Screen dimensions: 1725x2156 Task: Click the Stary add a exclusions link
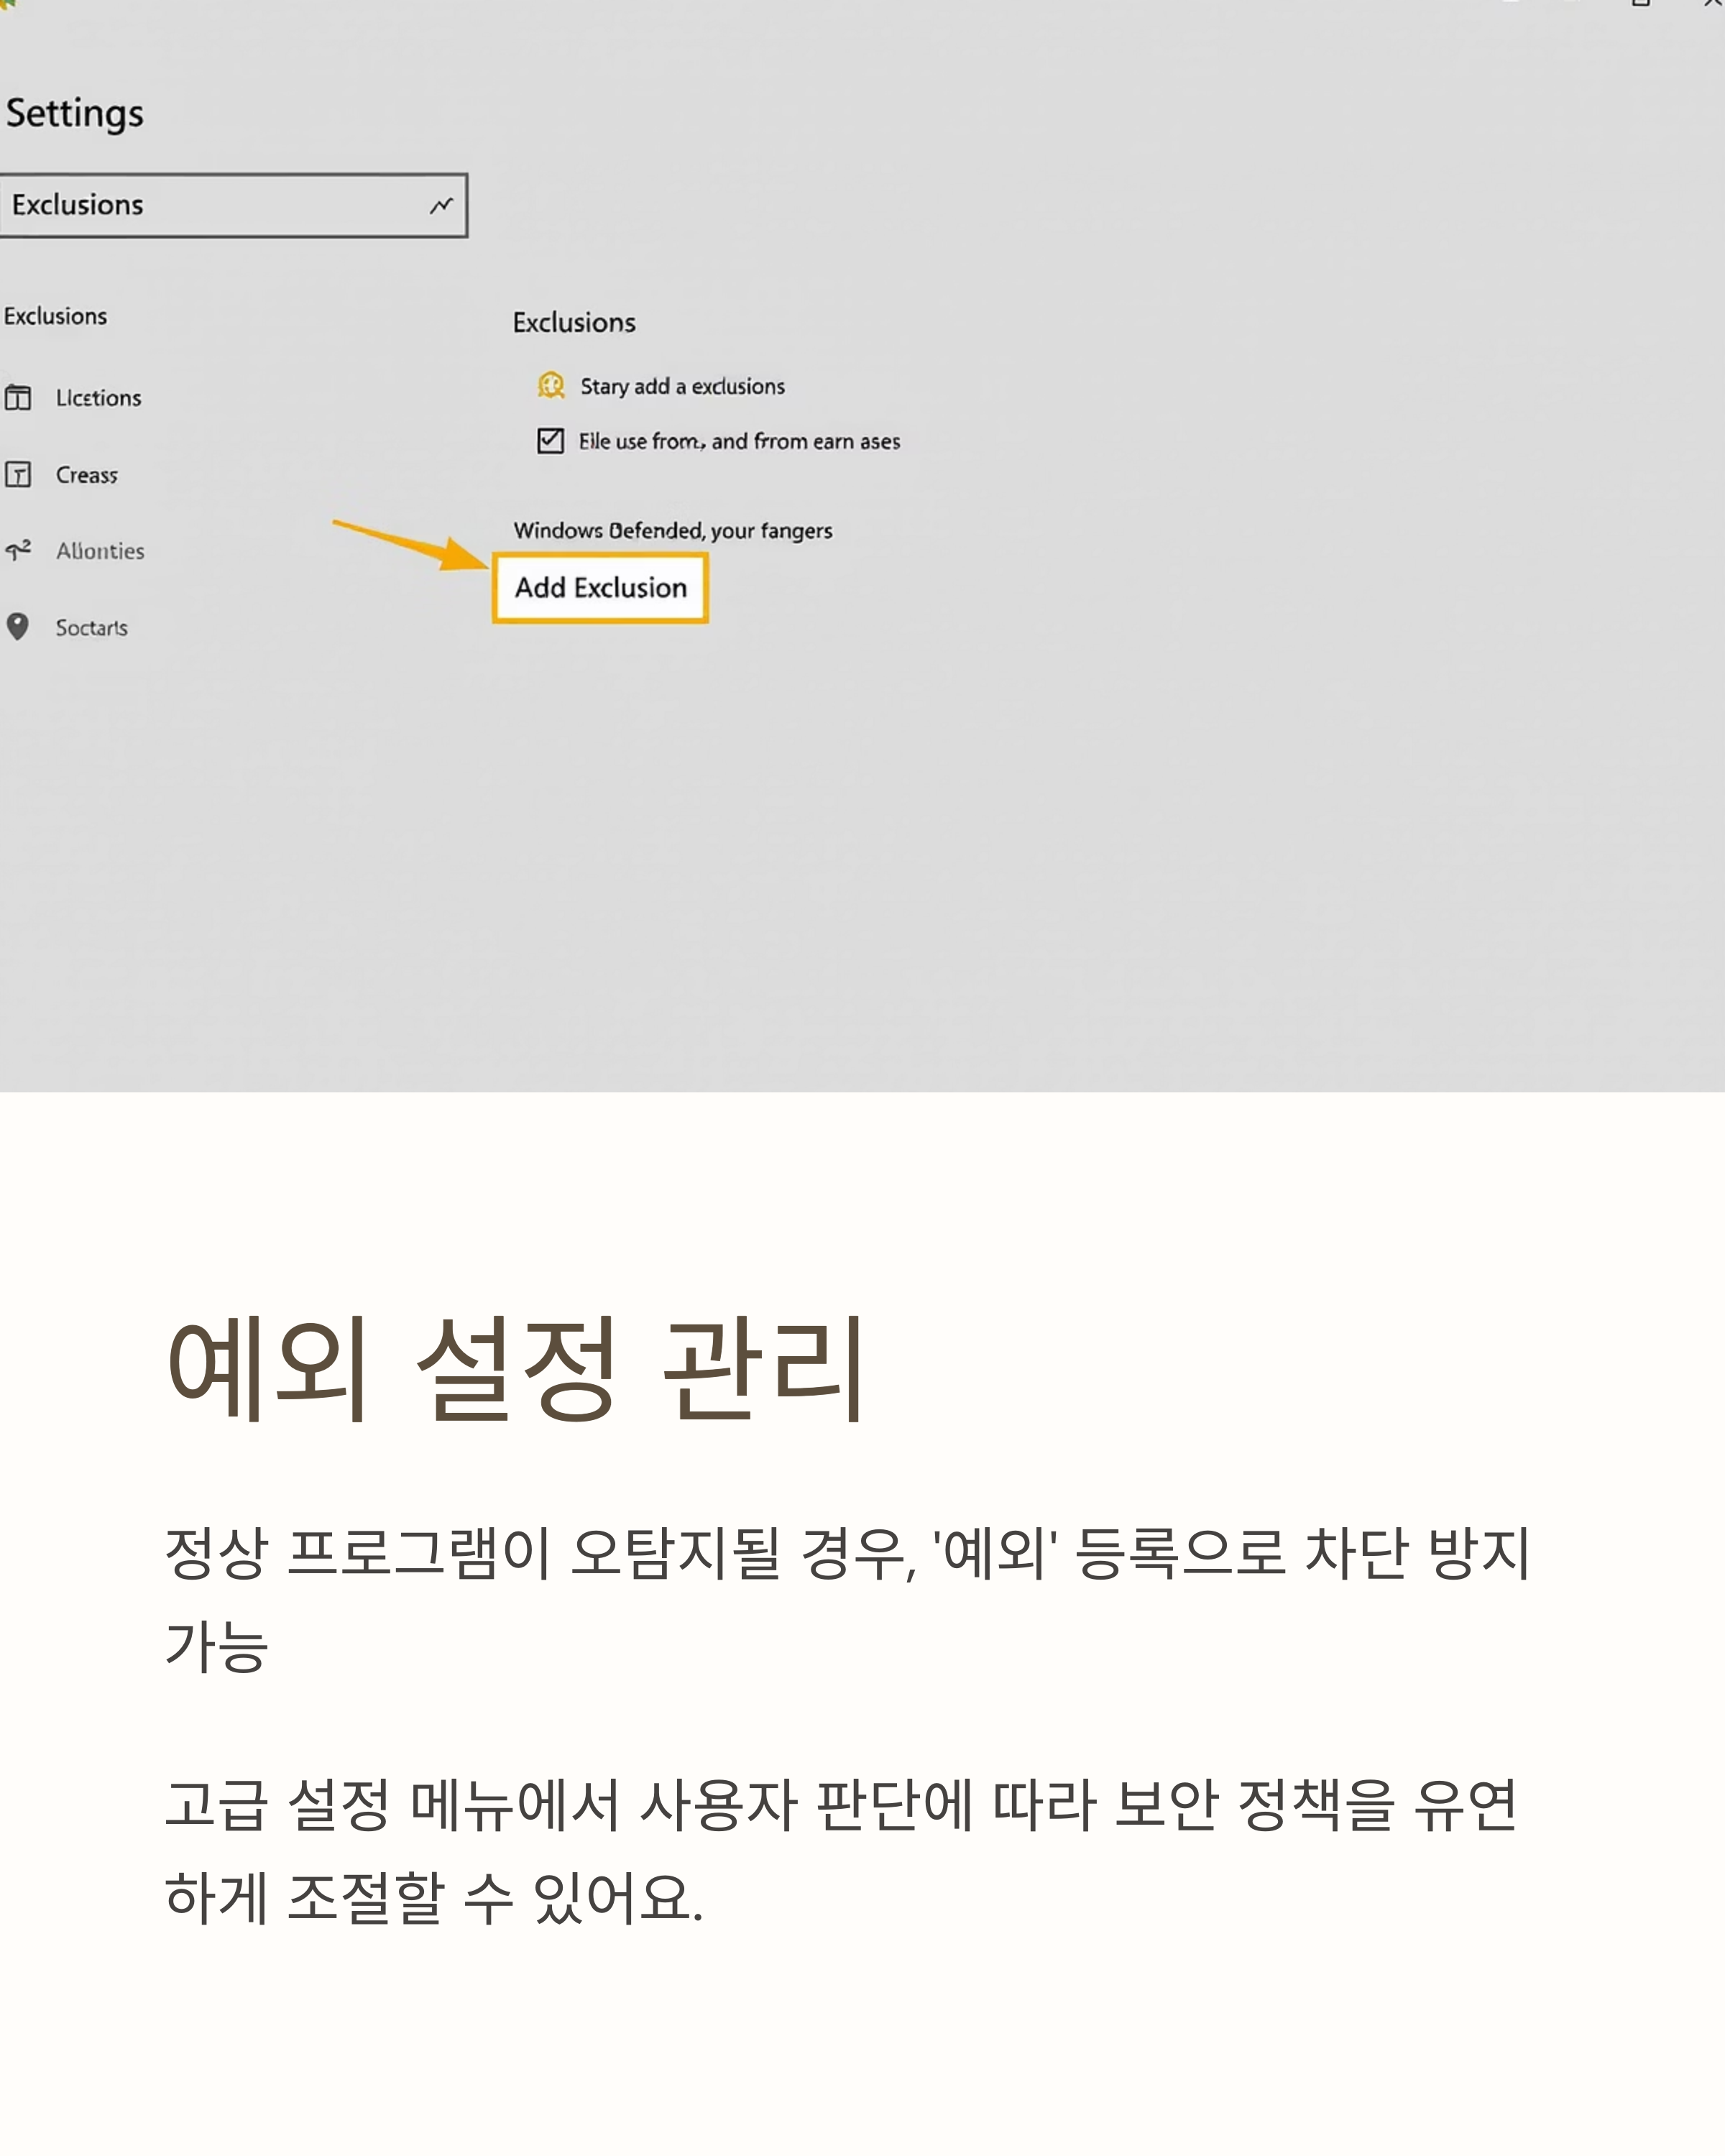tap(682, 386)
